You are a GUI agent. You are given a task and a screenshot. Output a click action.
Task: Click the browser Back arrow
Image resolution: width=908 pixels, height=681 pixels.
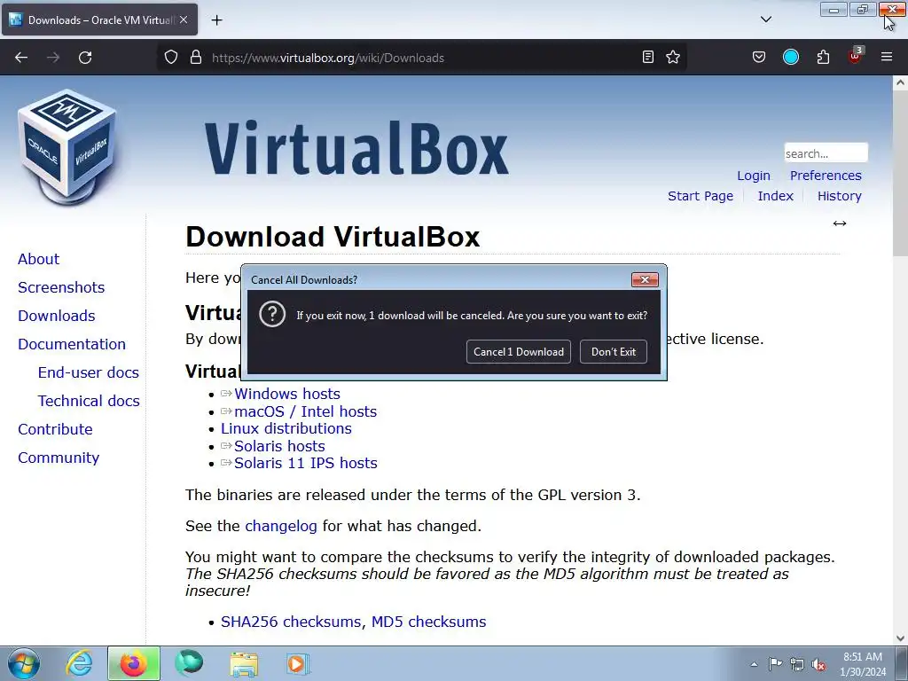coord(21,58)
